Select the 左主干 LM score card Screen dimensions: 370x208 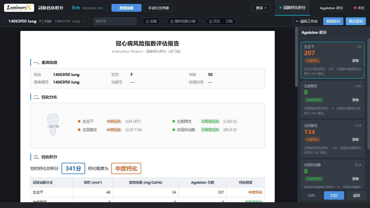point(333,60)
